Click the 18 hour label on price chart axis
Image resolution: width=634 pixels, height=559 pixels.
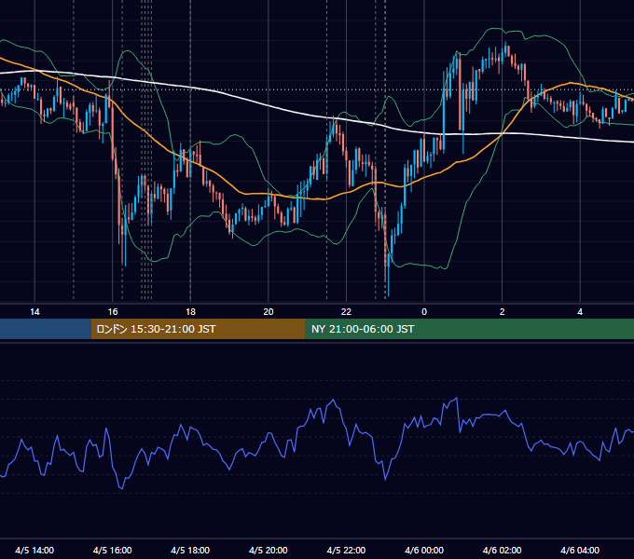pos(190,312)
